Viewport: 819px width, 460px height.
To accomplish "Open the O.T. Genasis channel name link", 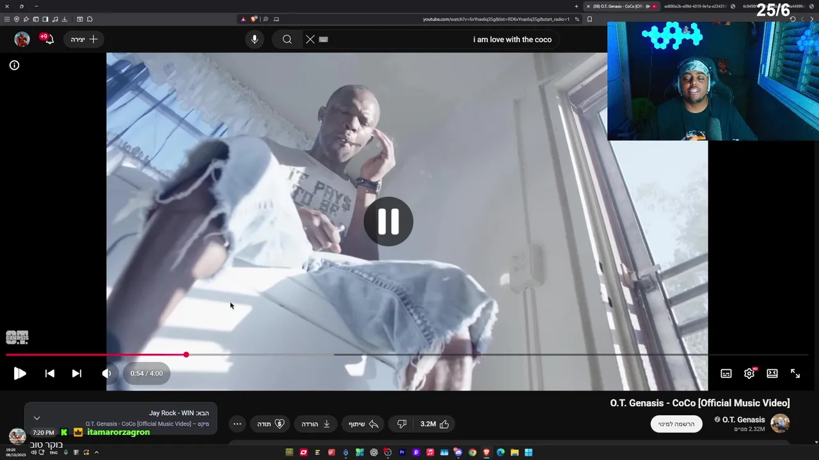I will [x=743, y=420].
